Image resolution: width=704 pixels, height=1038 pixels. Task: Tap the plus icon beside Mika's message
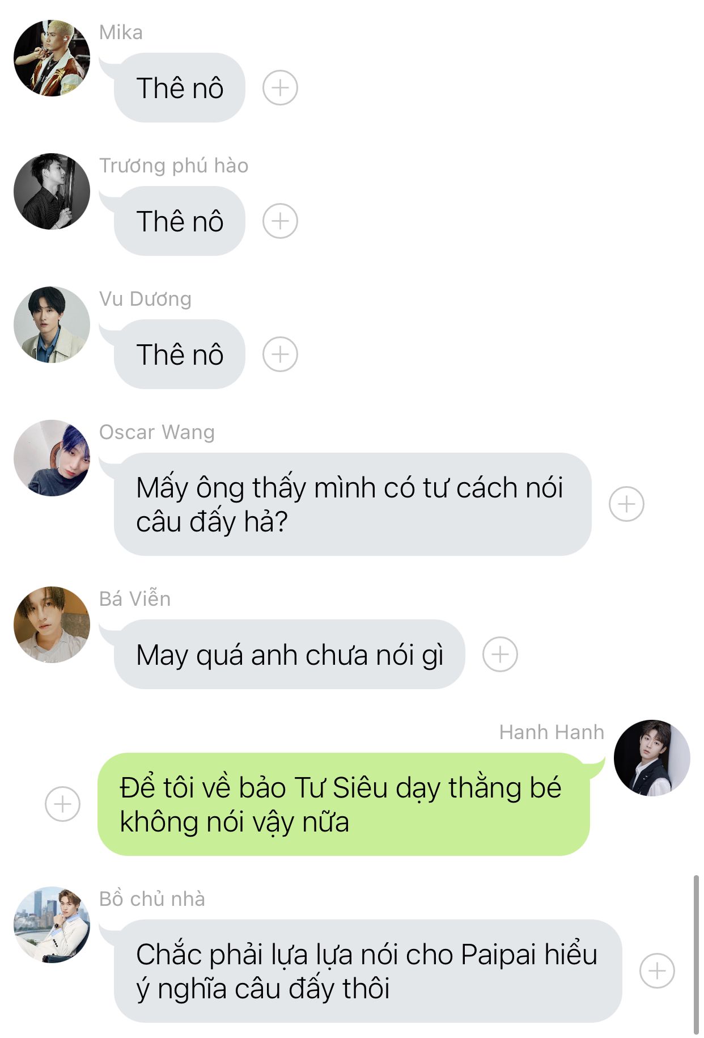click(x=280, y=88)
